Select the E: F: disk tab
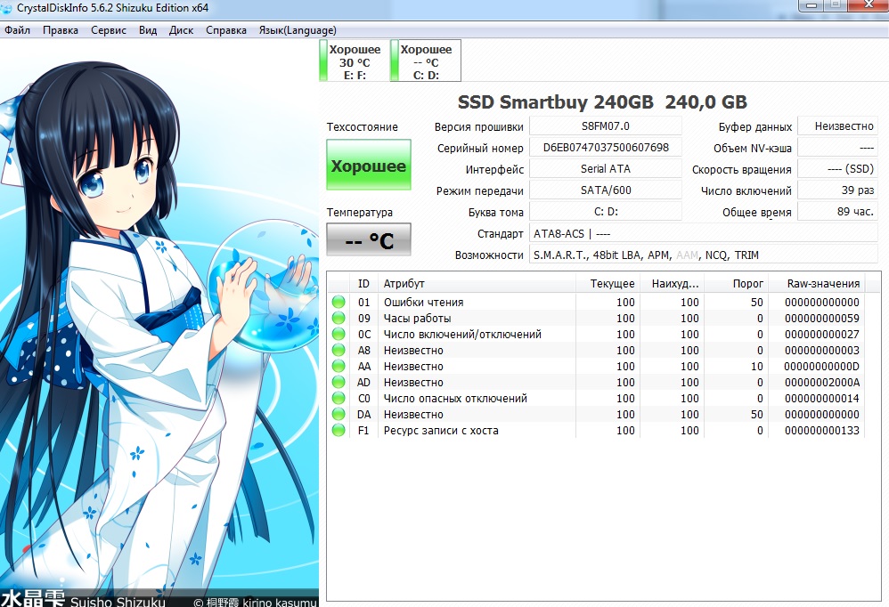Image resolution: width=889 pixels, height=607 pixels. [355, 61]
